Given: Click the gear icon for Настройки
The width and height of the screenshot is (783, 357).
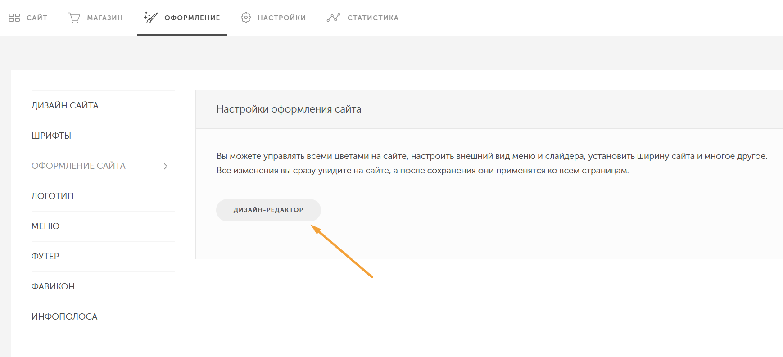Looking at the screenshot, I should pyautogui.click(x=246, y=18).
